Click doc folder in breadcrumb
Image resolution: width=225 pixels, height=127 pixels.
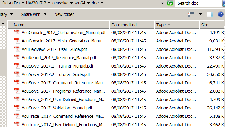[x=95, y=3]
